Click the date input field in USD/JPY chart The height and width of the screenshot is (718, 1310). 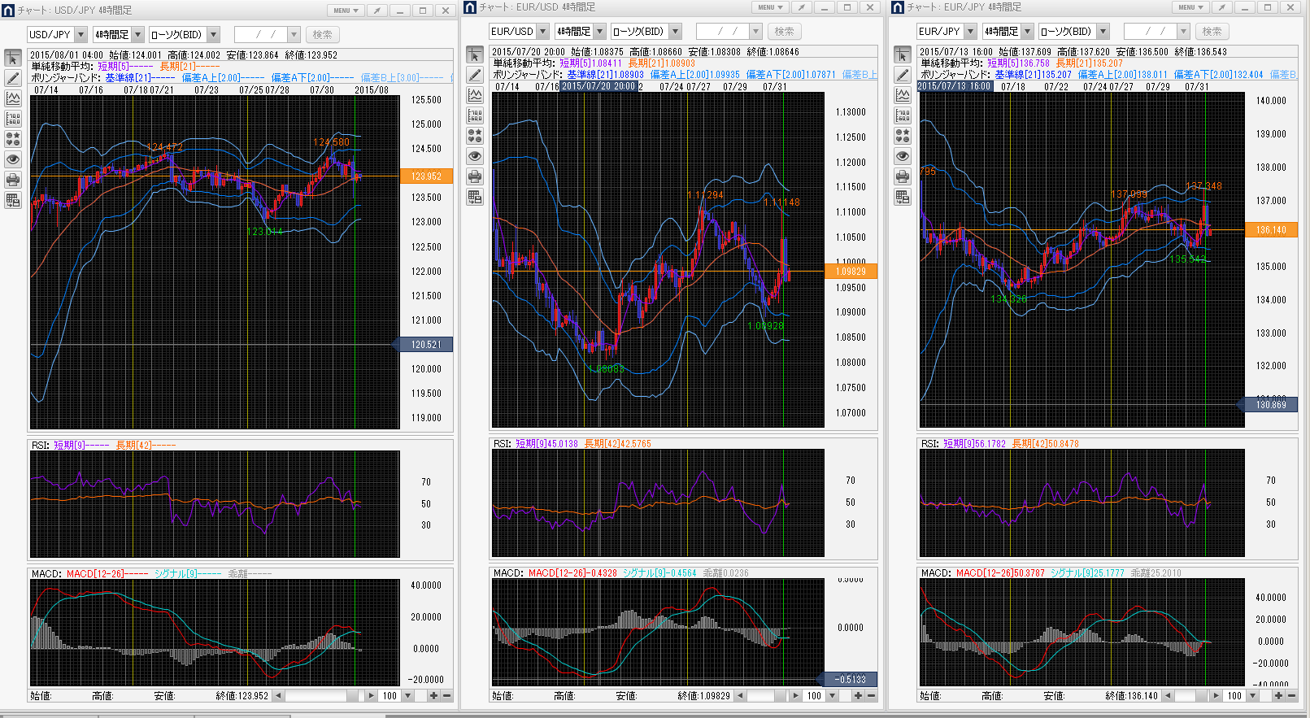(x=260, y=35)
